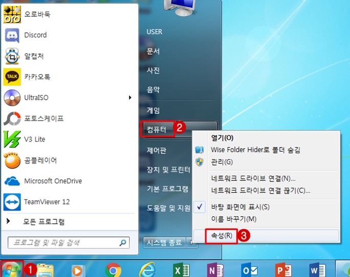The image size is (350, 277).
Task: Open the 오로바둑 app icon
Action: (12, 14)
